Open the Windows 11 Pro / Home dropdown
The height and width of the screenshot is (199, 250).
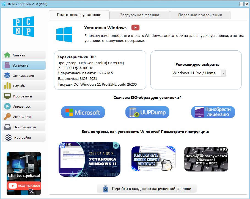pos(198,73)
